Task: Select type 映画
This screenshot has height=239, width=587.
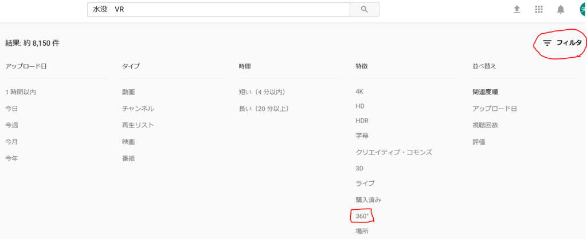Action: [x=128, y=142]
